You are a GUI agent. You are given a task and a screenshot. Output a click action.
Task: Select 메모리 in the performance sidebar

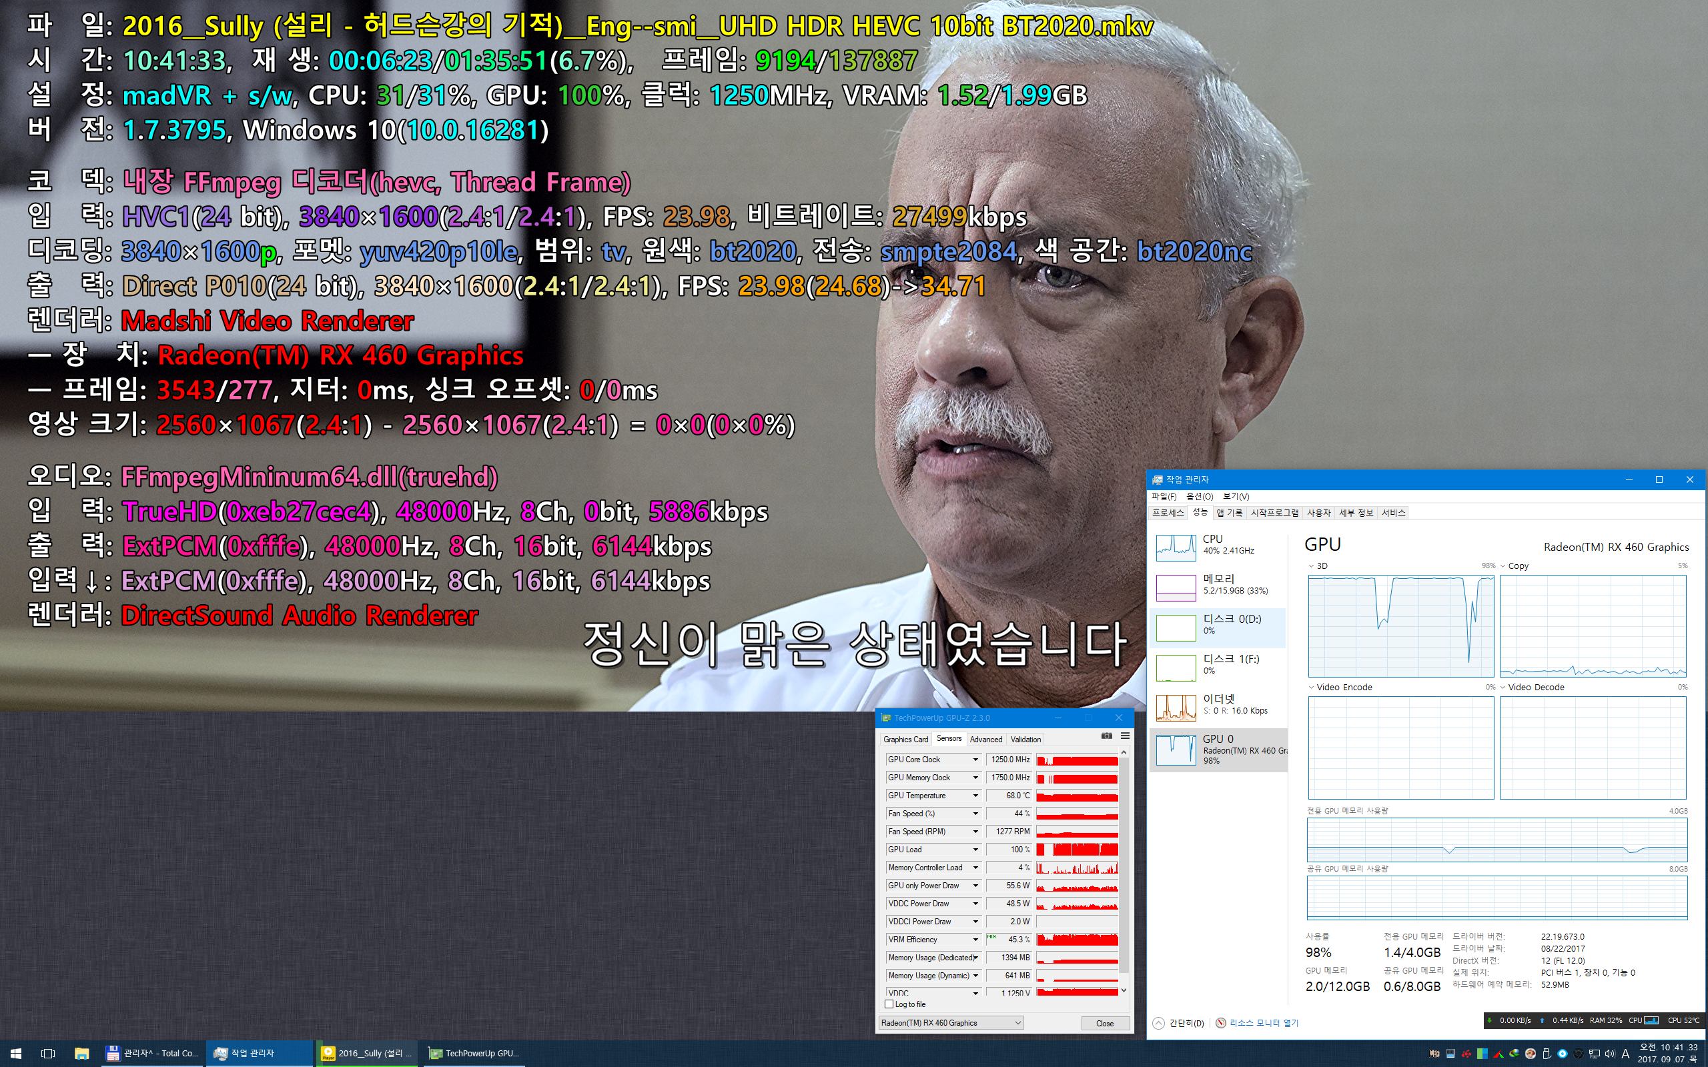click(x=1218, y=586)
